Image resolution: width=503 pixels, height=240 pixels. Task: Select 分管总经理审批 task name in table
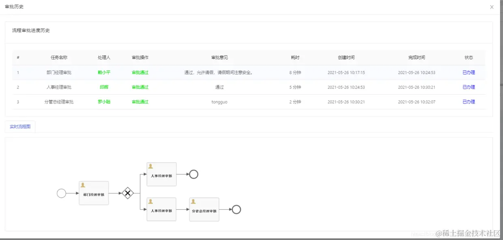(x=59, y=102)
